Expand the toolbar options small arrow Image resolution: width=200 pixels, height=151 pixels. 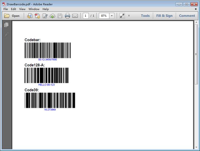tap(129, 16)
